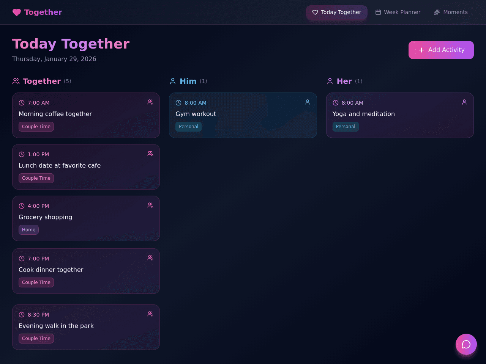Click the 8:30 PM time label
Screen dimensions: 486x364
tap(38, 315)
